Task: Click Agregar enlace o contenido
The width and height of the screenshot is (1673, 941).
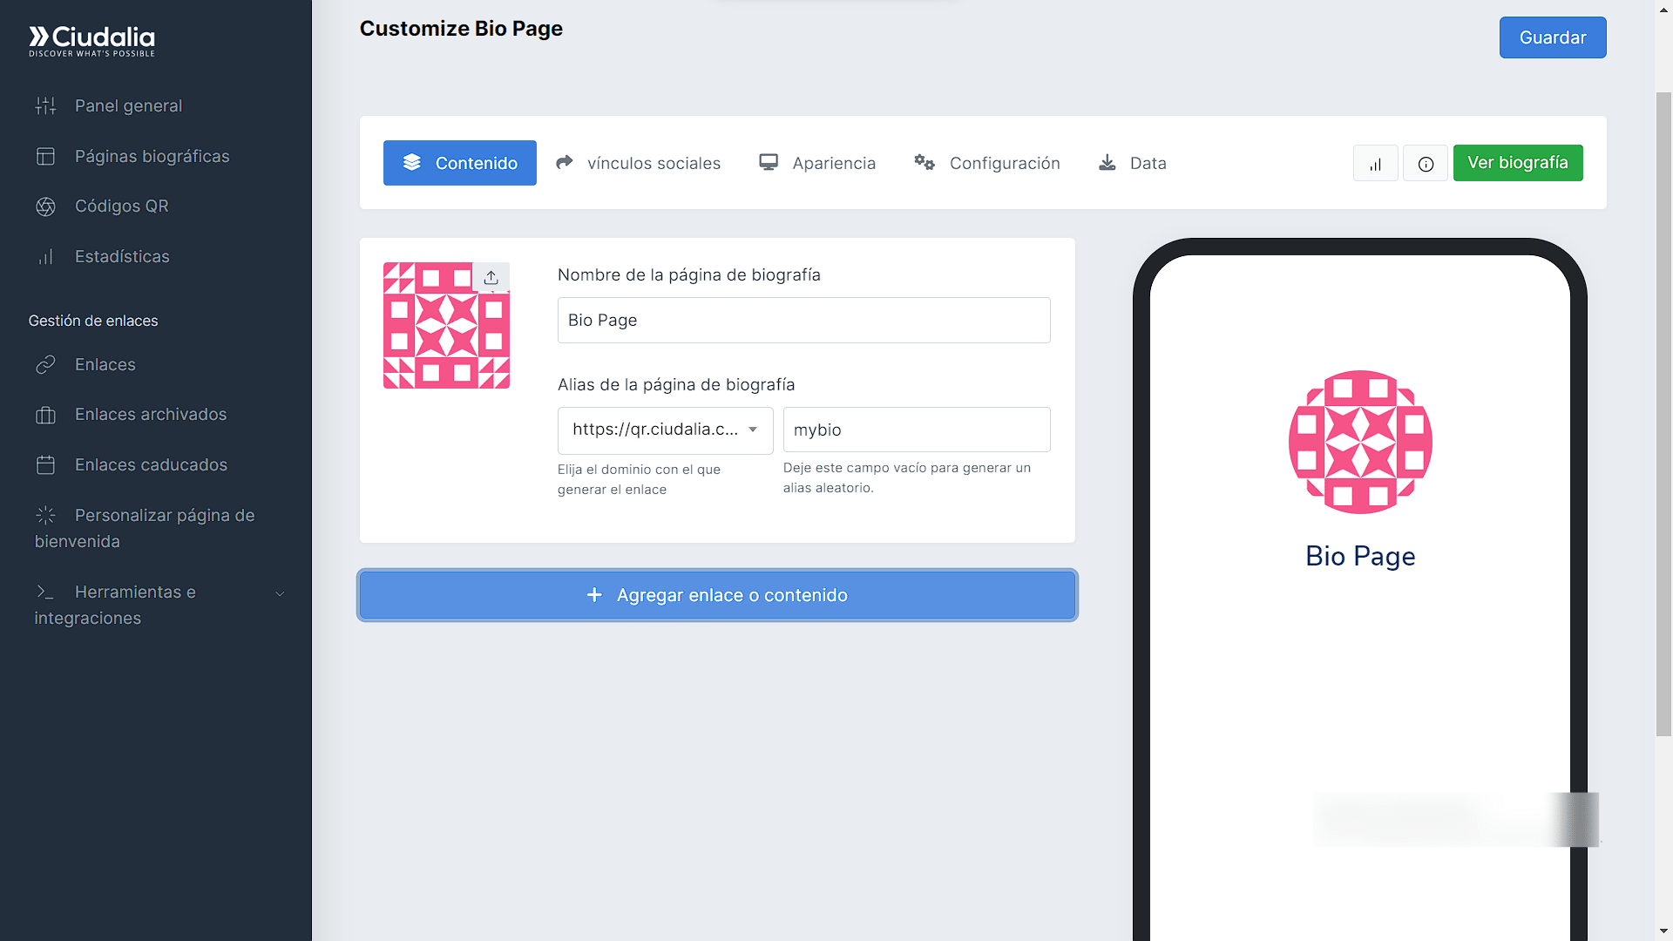Action: pyautogui.click(x=716, y=595)
